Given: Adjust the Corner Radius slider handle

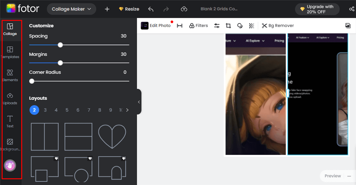Looking at the screenshot, I should (32, 81).
